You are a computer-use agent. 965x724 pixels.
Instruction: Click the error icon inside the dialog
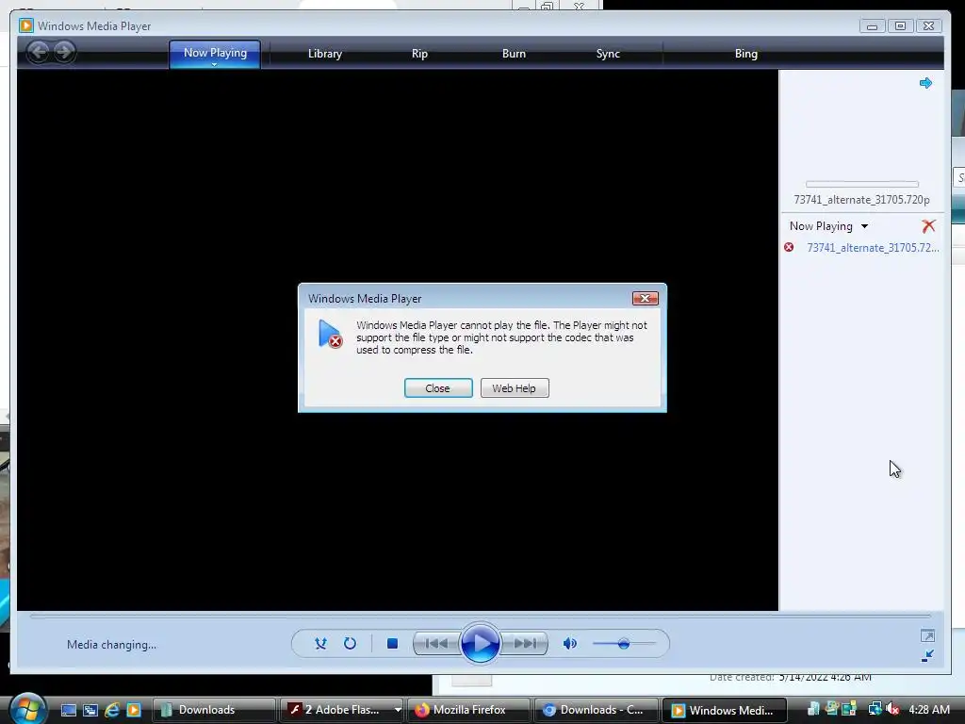(x=330, y=335)
